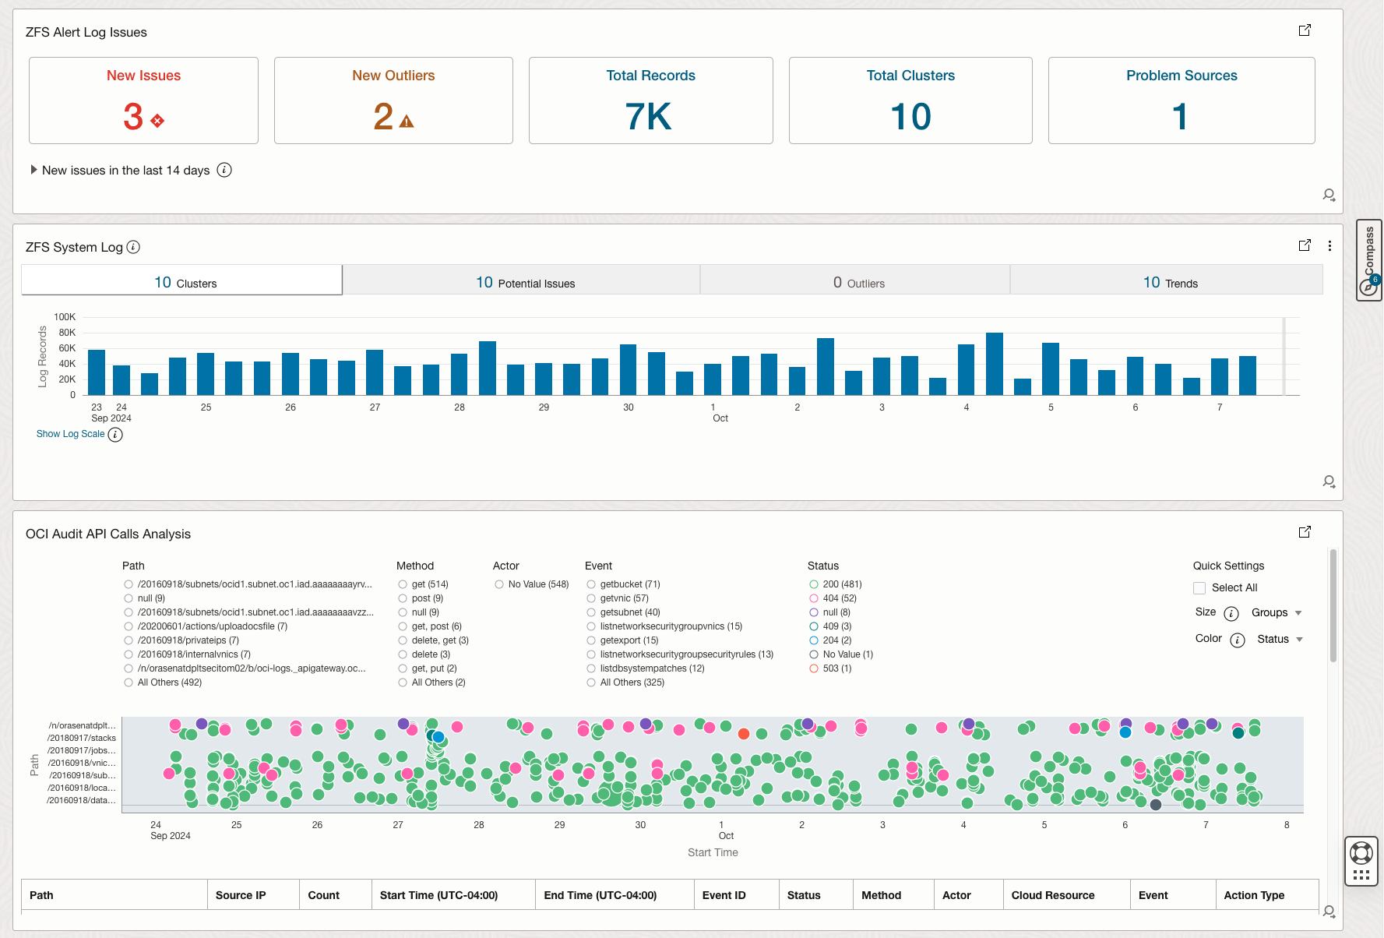Select the green 200 status color marker
Screen dimensions: 1384x938
coord(813,584)
